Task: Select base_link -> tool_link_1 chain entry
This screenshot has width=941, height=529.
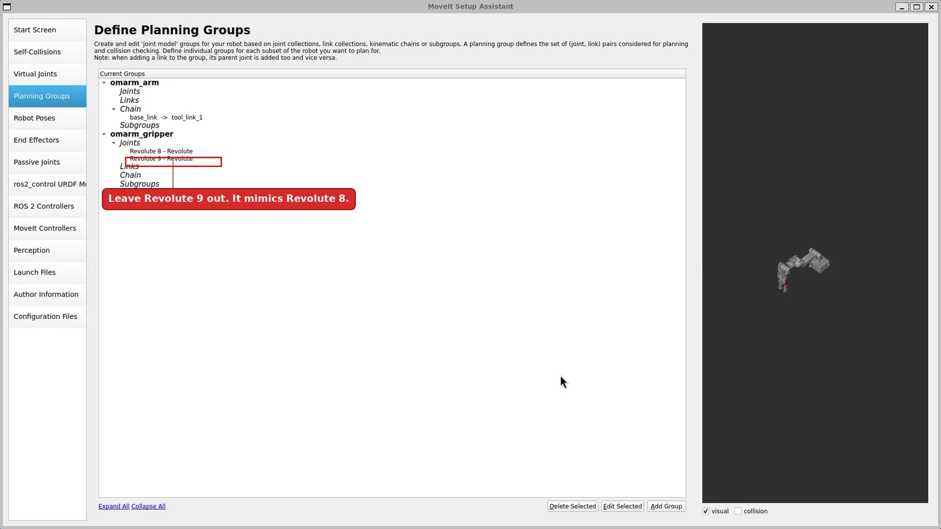Action: [166, 118]
